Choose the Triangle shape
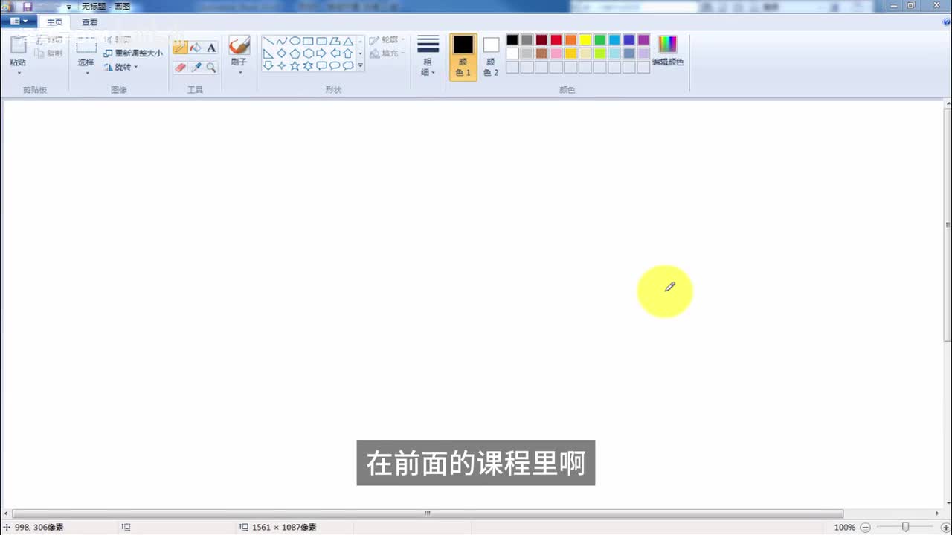Viewport: 952px width, 535px height. click(348, 41)
